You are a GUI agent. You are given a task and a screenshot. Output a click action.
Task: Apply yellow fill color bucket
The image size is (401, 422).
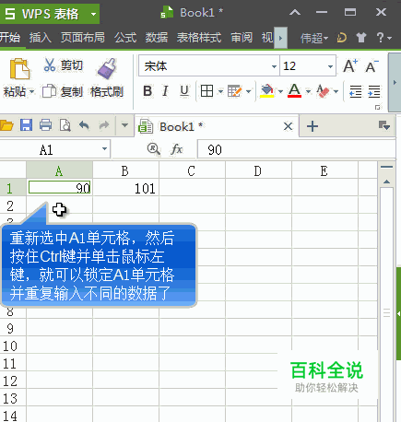266,91
